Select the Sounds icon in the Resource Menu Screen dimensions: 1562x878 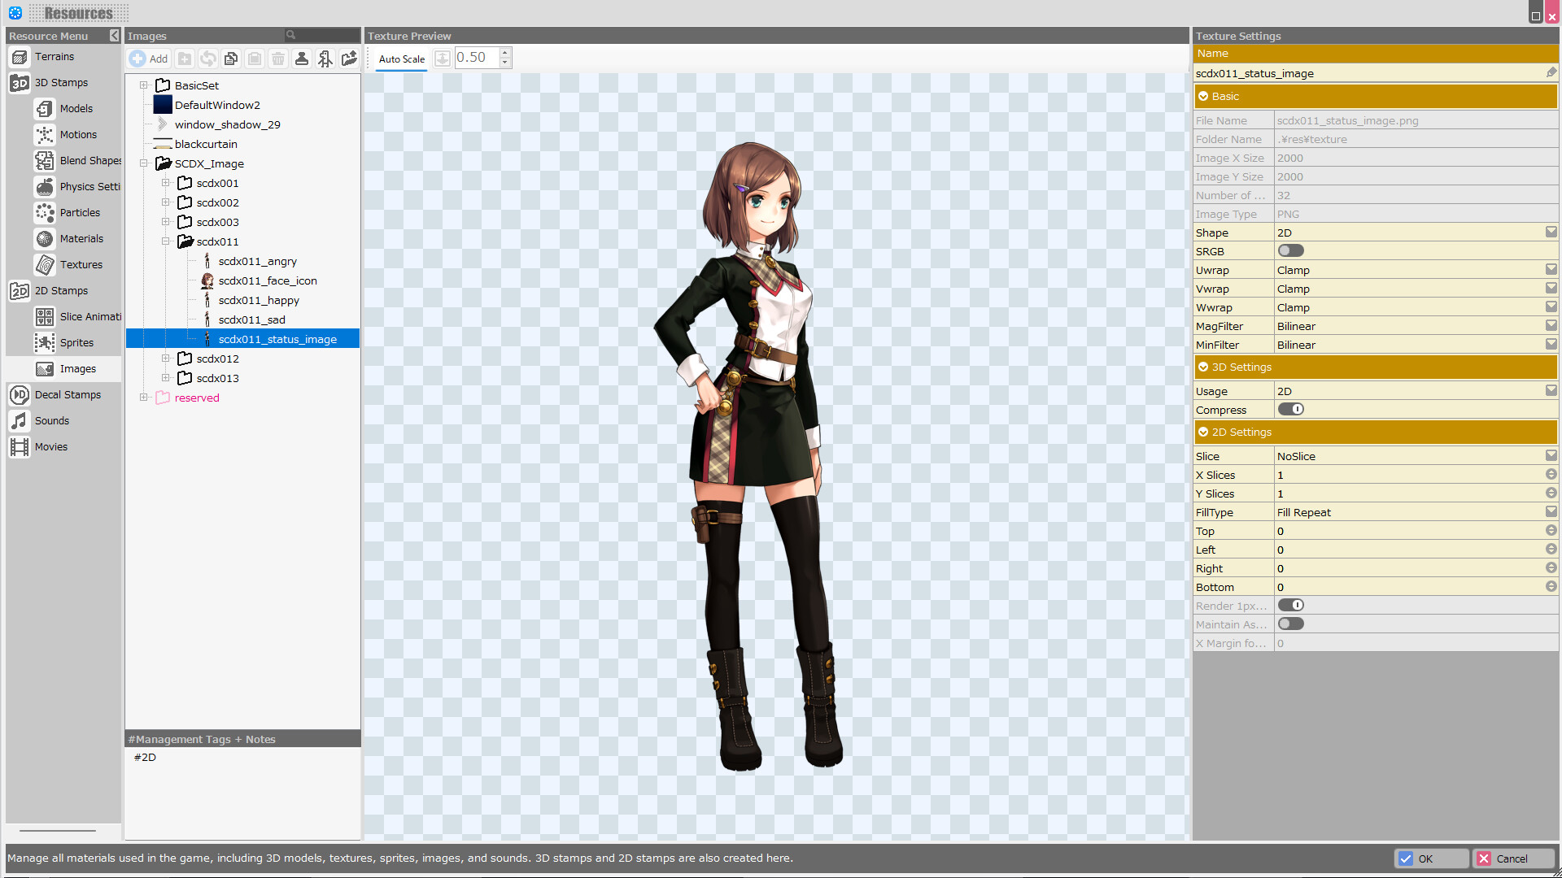(x=20, y=420)
